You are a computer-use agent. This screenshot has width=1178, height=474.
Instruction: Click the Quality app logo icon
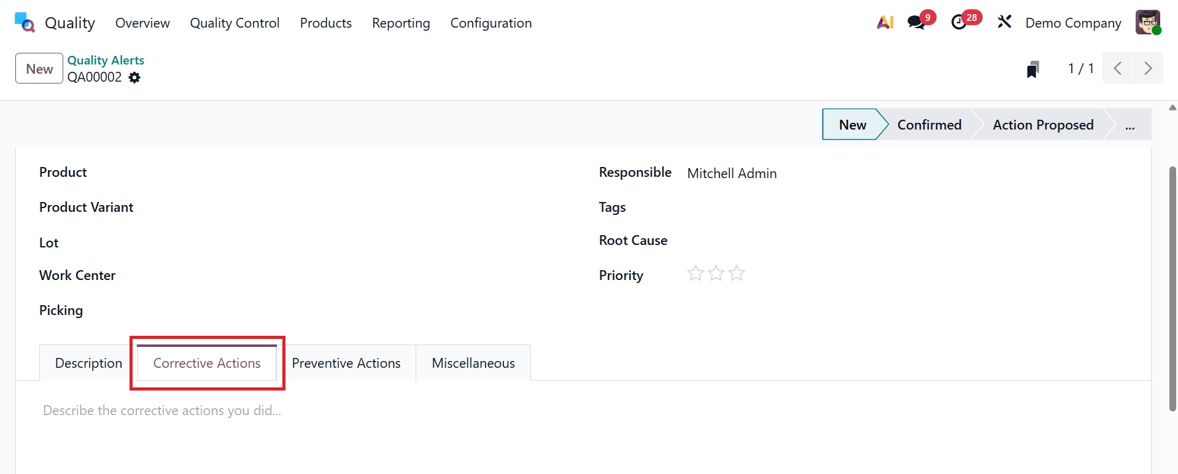25,23
